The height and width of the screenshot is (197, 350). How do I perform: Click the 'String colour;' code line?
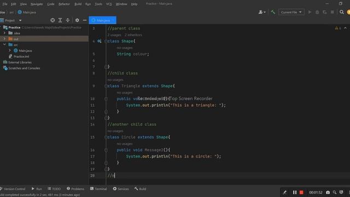tap(133, 54)
